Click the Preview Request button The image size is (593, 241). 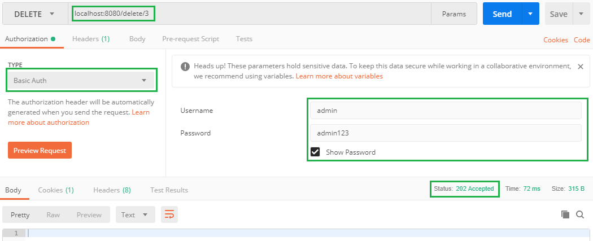click(x=40, y=151)
